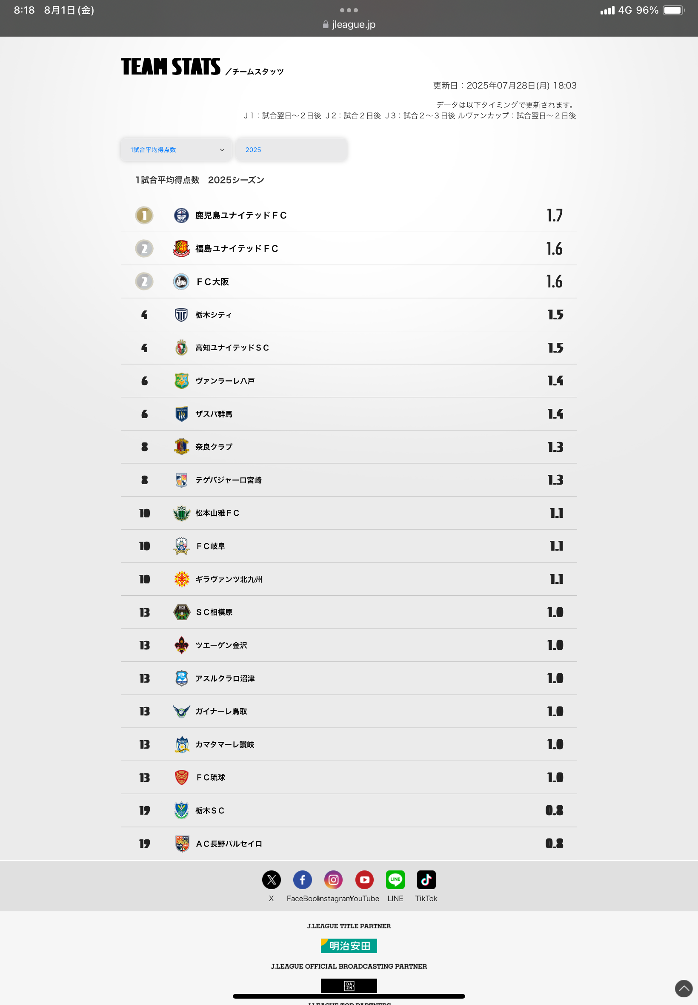Open the 2025 season selector
The width and height of the screenshot is (698, 1005).
tap(291, 149)
